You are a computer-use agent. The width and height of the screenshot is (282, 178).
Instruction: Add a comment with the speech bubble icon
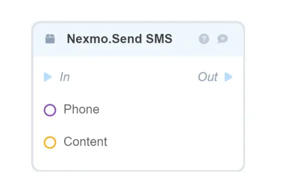pos(223,39)
